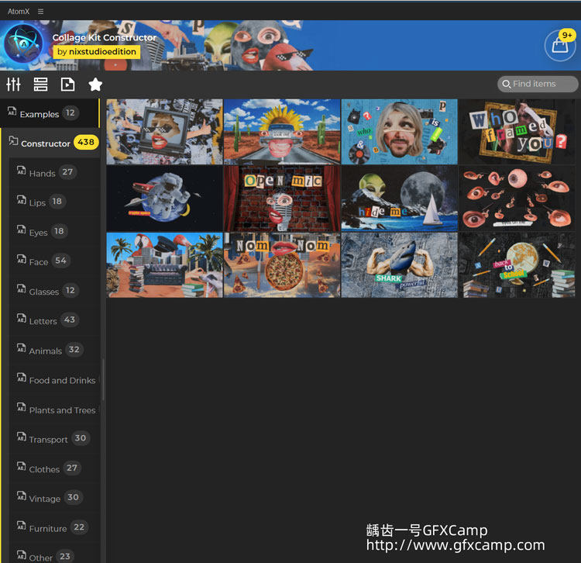581x563 pixels.
Task: Click the 438 count badge
Action: click(85, 142)
